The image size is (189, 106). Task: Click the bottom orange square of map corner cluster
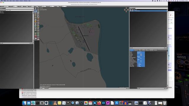tap(126, 11)
